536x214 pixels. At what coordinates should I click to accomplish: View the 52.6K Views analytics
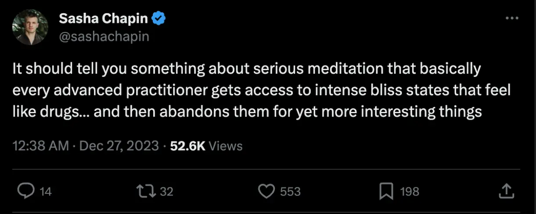tap(206, 146)
